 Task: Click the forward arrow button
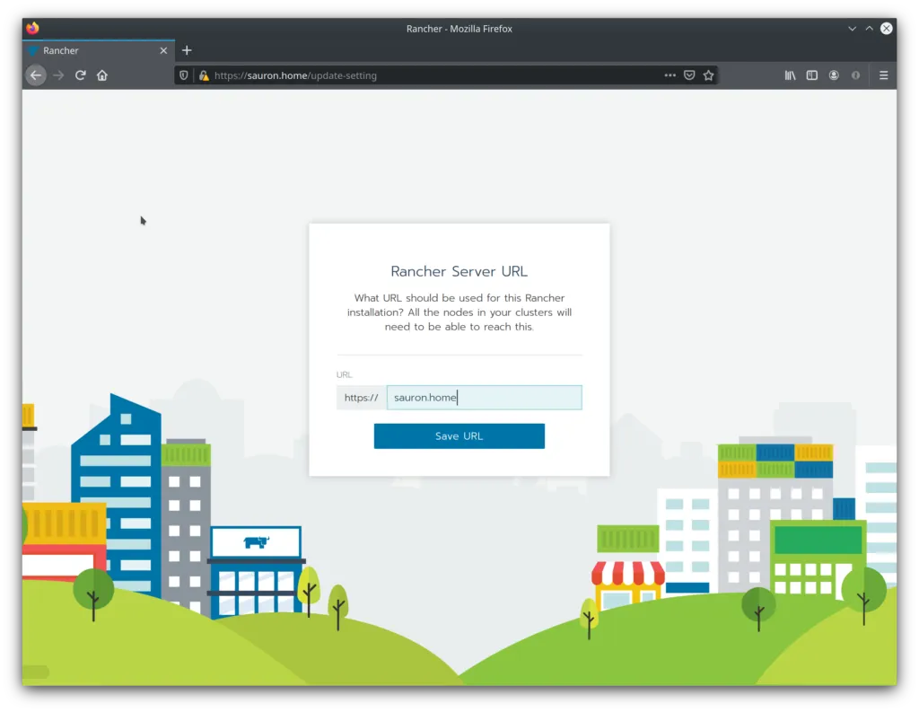58,75
